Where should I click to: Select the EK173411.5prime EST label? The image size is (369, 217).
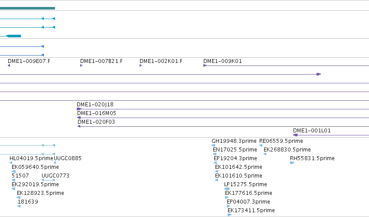coord(251,210)
